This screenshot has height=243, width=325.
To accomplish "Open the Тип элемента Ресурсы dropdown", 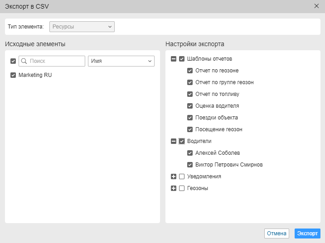I will tap(82, 27).
